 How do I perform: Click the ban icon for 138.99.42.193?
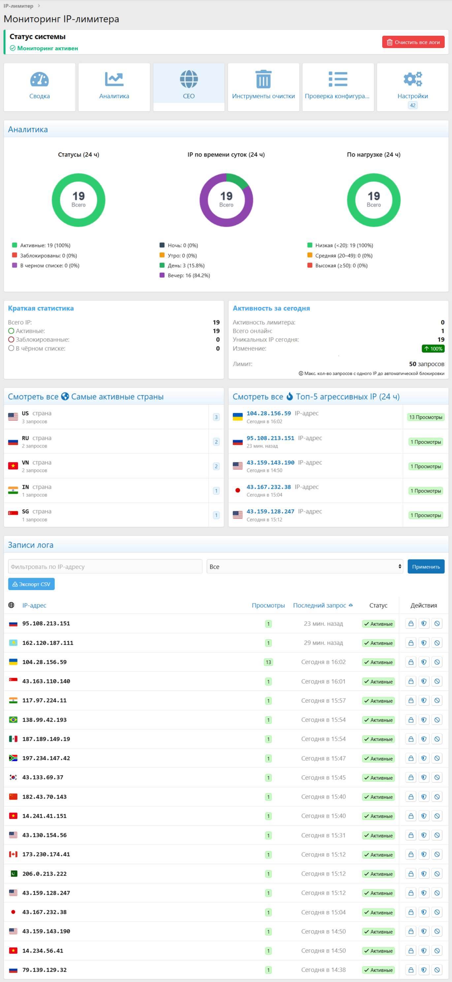pyautogui.click(x=437, y=720)
